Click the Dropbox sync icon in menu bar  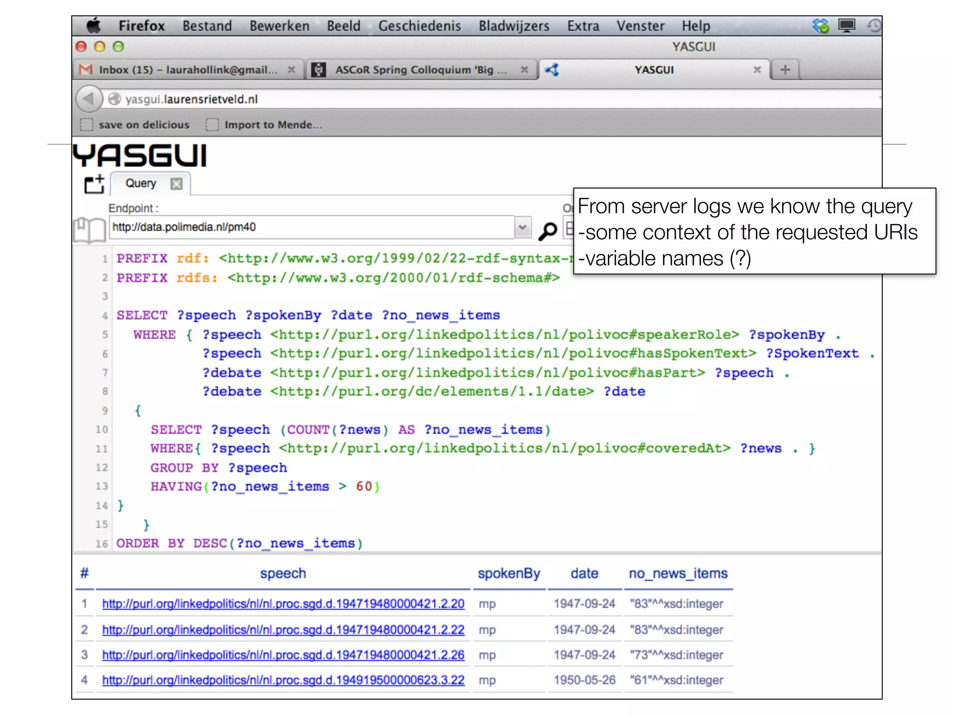coord(821,26)
